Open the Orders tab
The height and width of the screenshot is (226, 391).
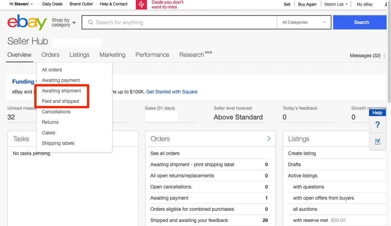[x=50, y=55]
